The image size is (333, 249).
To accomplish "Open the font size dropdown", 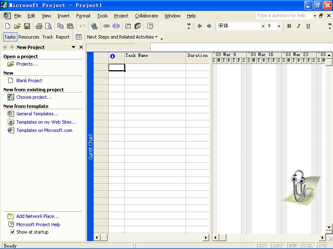I will 279,26.
